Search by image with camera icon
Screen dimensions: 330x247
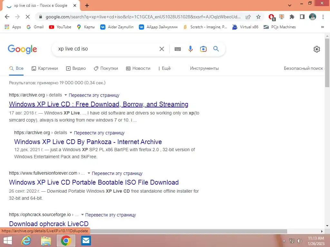click(x=203, y=49)
